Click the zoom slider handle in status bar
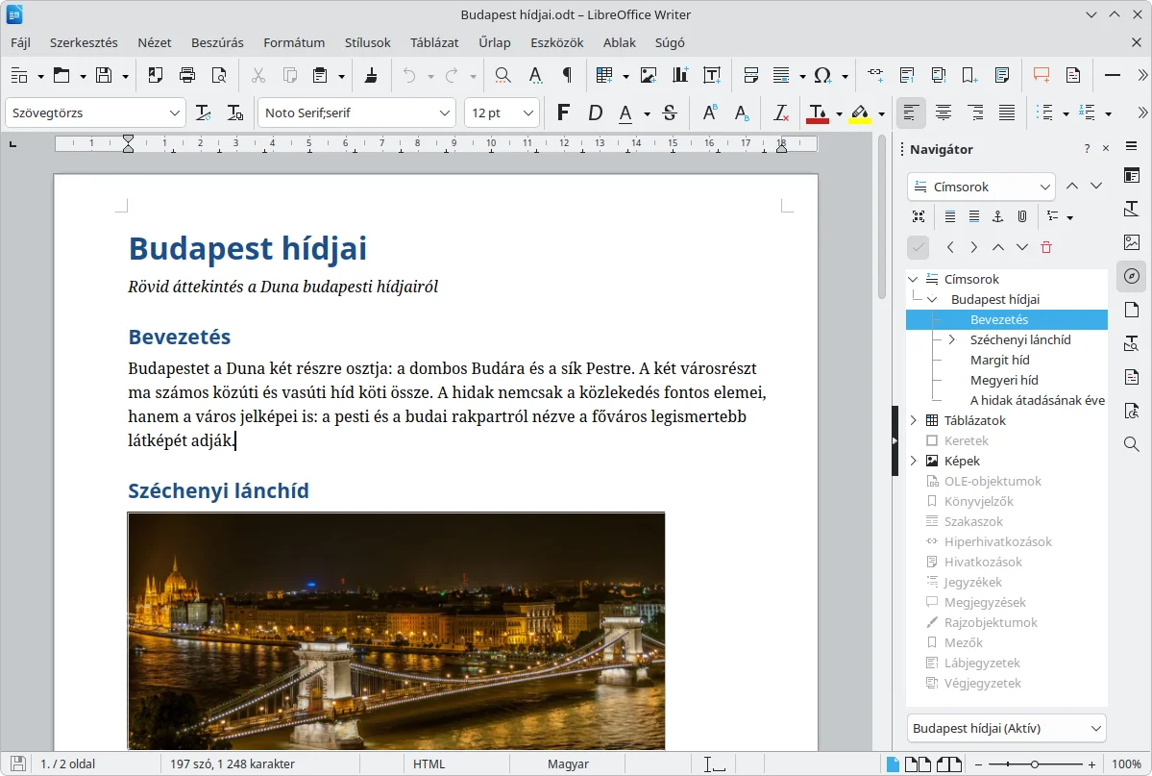Viewport: 1152px width, 776px height. (x=1035, y=764)
